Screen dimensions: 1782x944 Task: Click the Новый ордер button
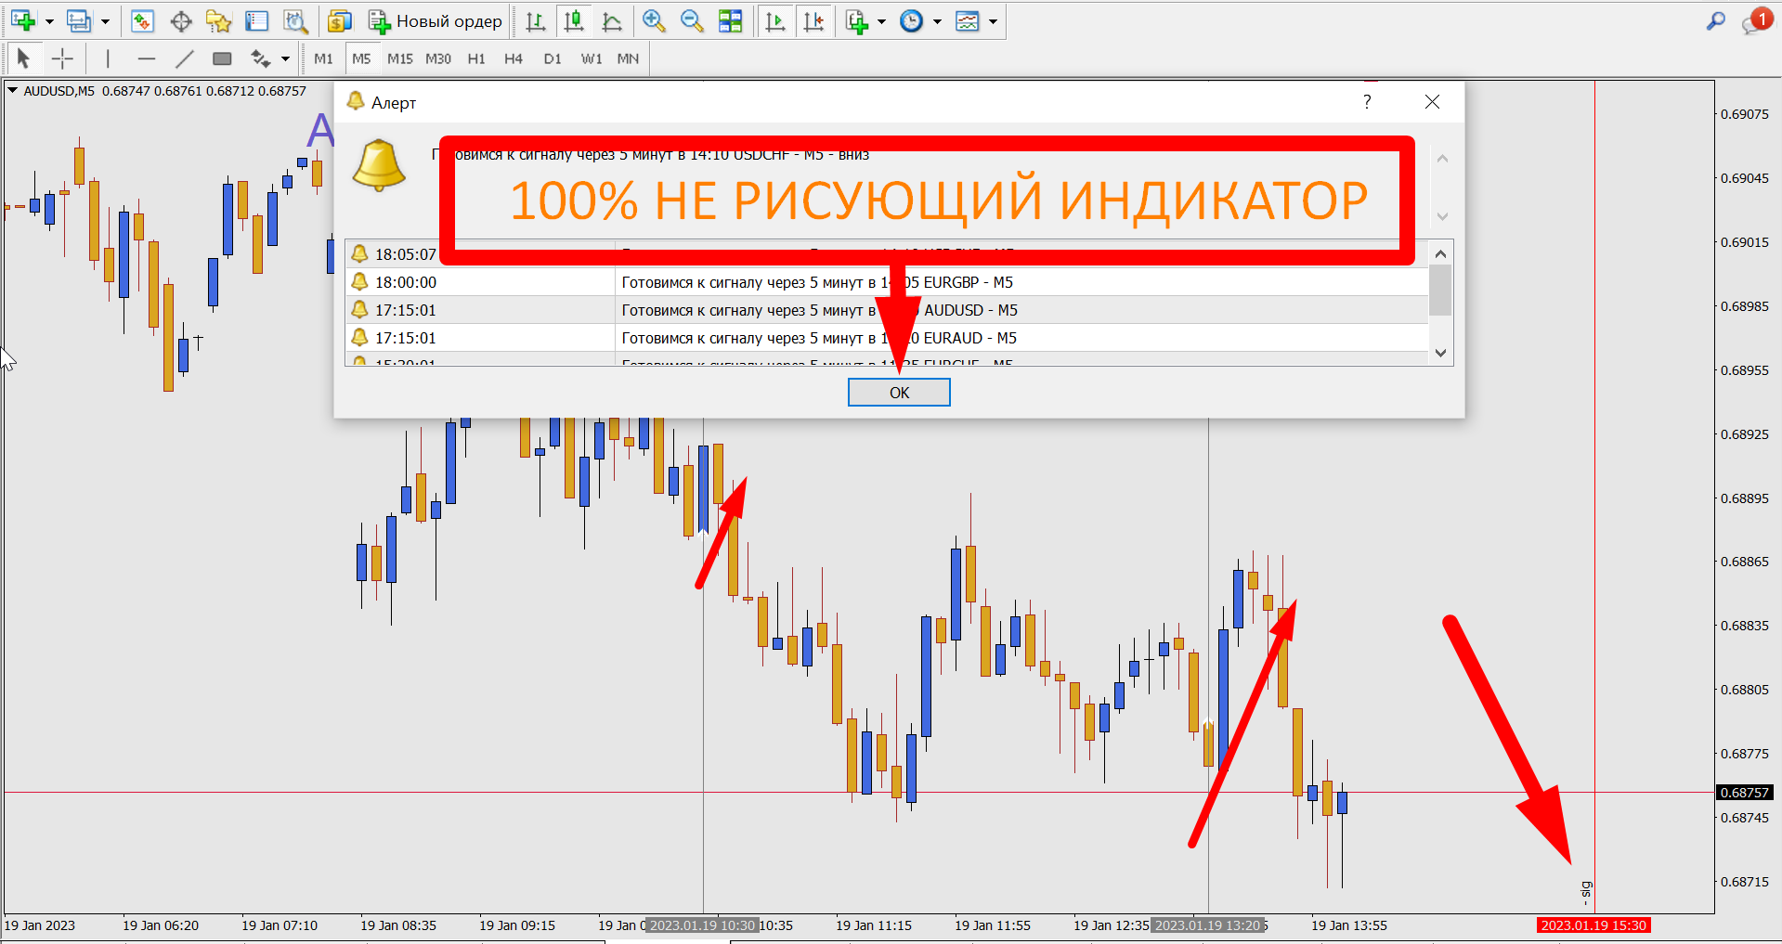[436, 20]
